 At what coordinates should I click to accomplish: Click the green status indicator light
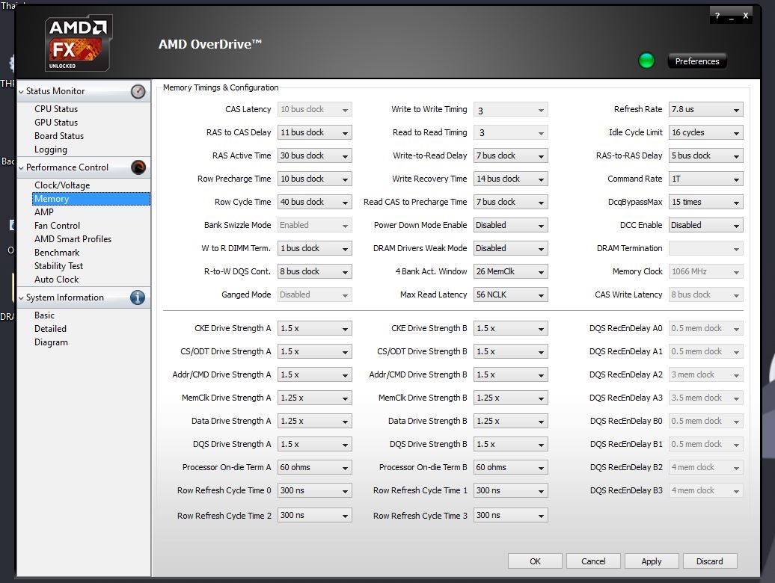[x=646, y=61]
